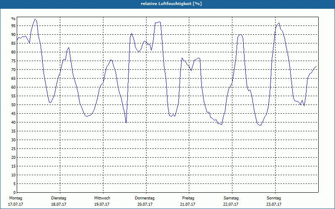Select the 'Mittwoch' day label
335x209 pixels.
[x=102, y=198]
